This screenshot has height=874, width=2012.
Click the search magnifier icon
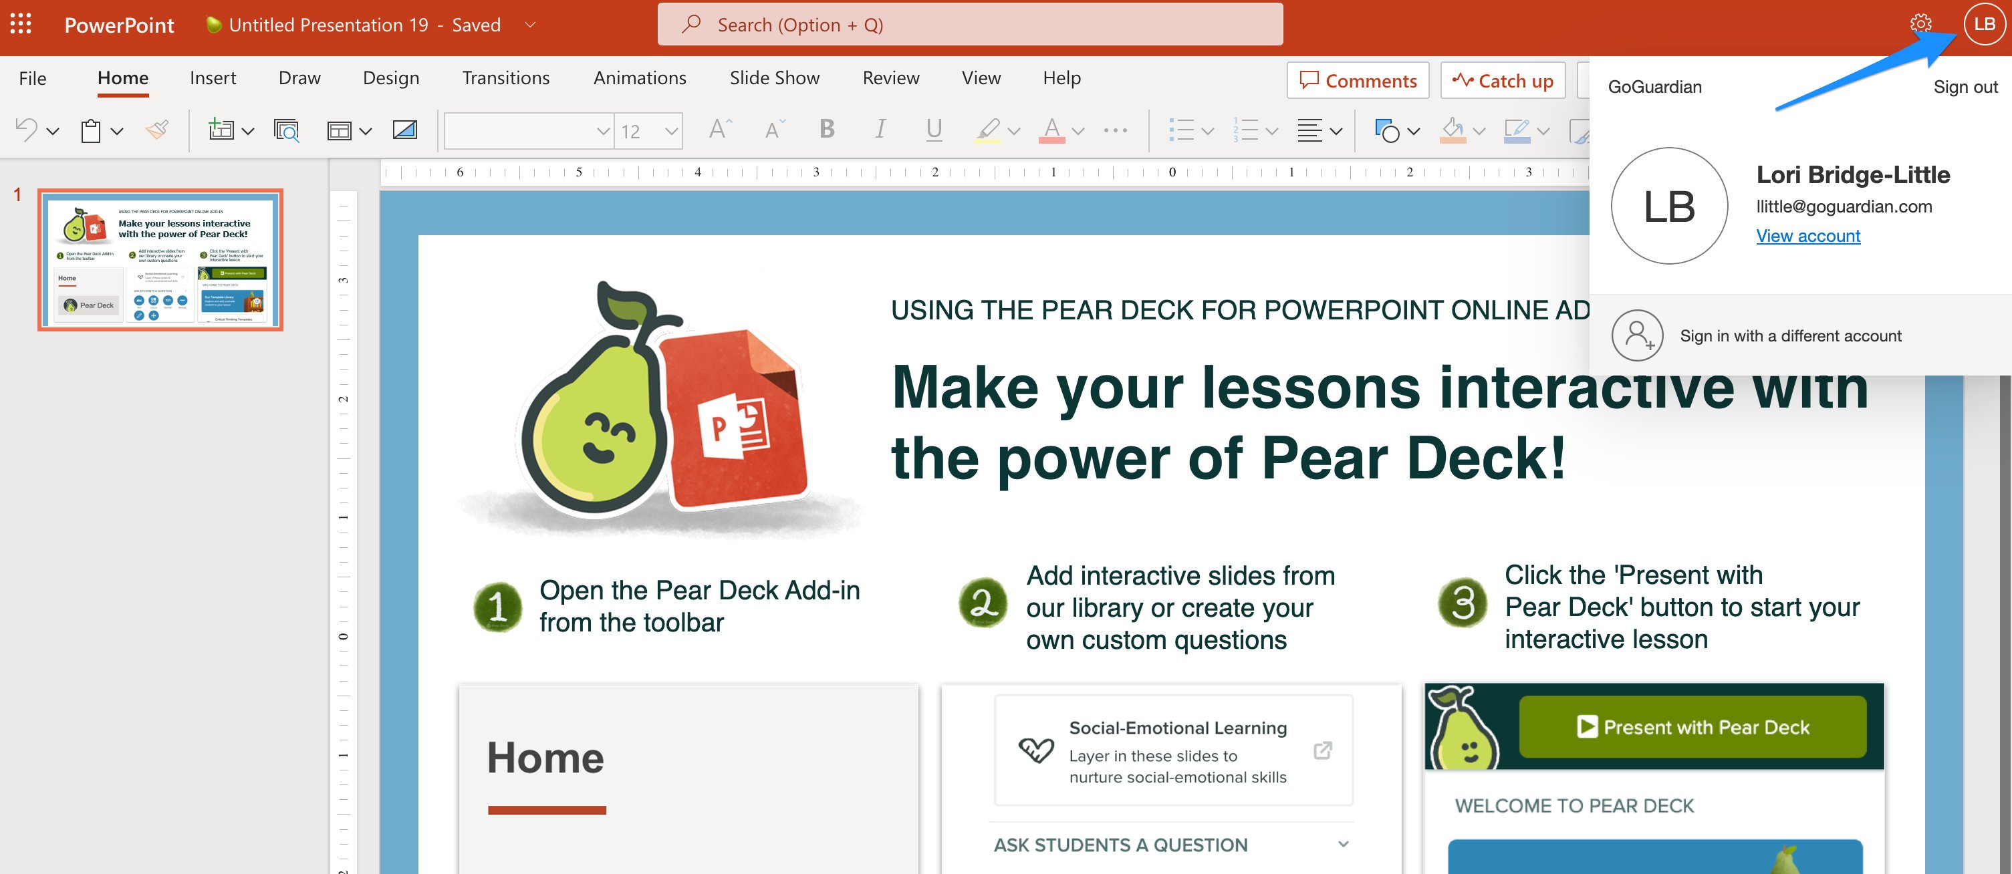[x=690, y=24]
